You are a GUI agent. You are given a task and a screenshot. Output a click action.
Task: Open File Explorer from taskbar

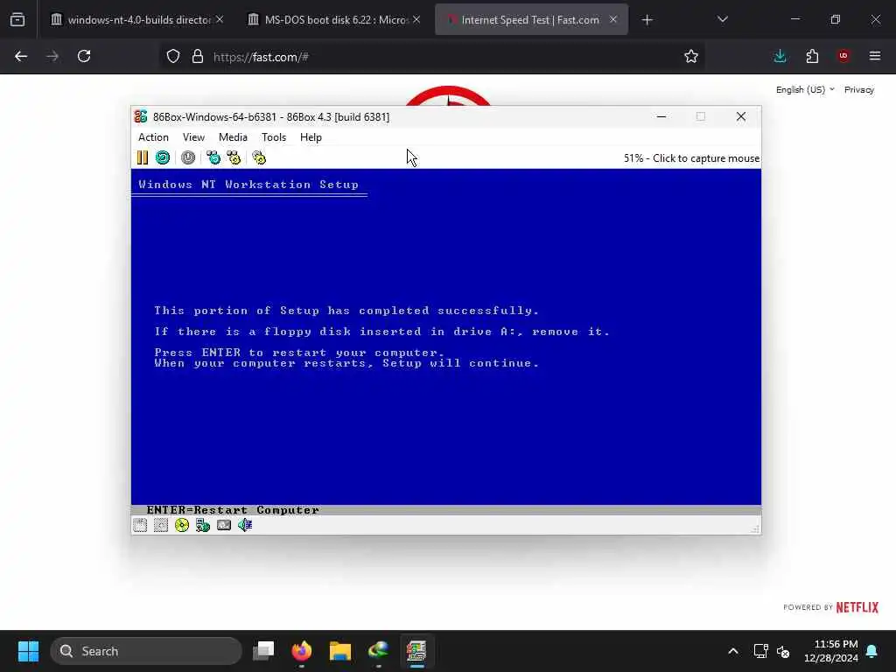340,651
